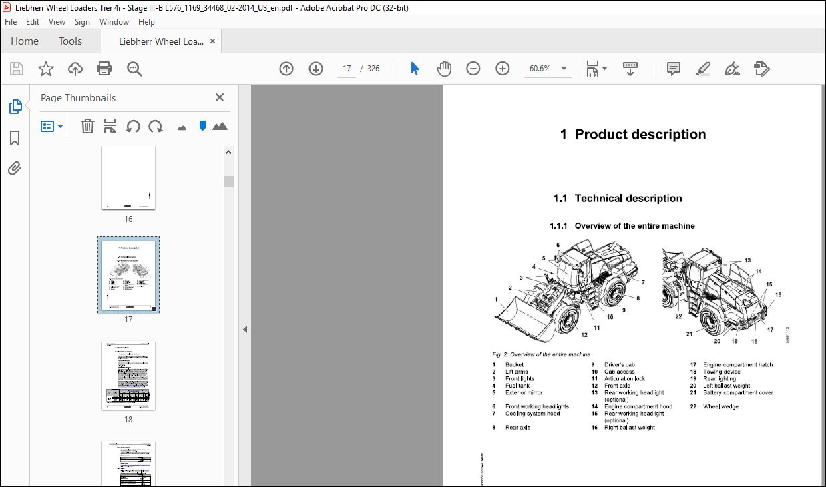This screenshot has width=826, height=487.
Task: Close the Liebherr document tab
Action: point(213,41)
